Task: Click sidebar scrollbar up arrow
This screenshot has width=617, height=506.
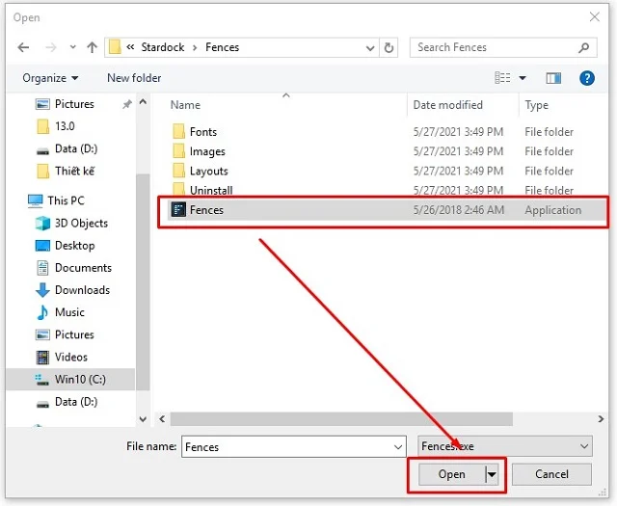Action: coord(143,102)
